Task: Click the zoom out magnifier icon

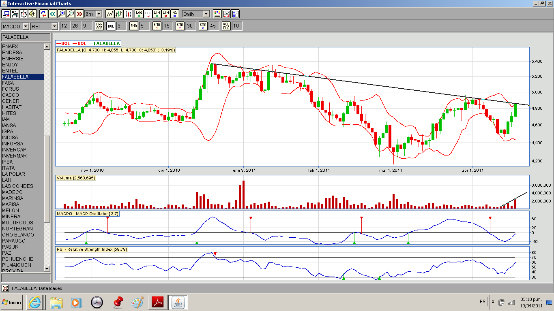Action: (x=71, y=14)
